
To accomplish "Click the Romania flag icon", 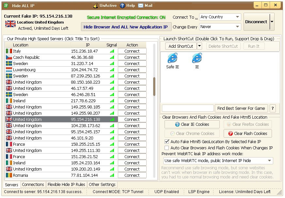I will pyautogui.click(x=9, y=175).
